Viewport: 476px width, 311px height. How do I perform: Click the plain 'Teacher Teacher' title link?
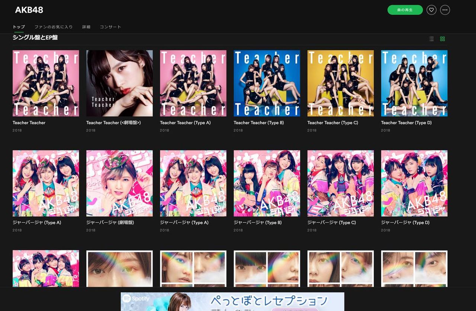click(29, 123)
